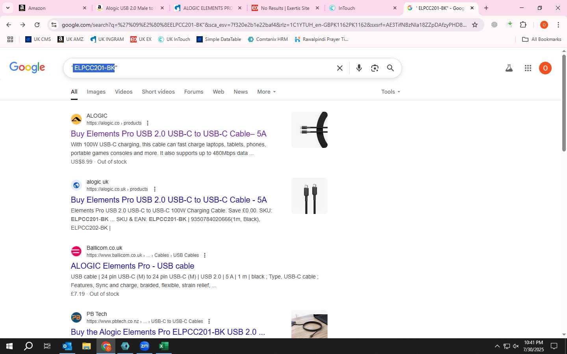This screenshot has width=567, height=354.
Task: Bookmark this page with the star icon
Action: coord(475,25)
